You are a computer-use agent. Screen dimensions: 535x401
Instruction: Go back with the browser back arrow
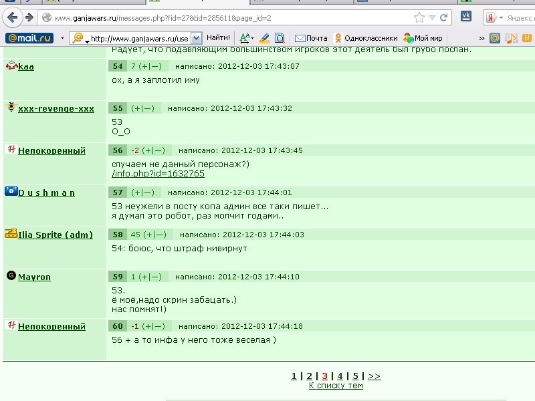click(12, 17)
